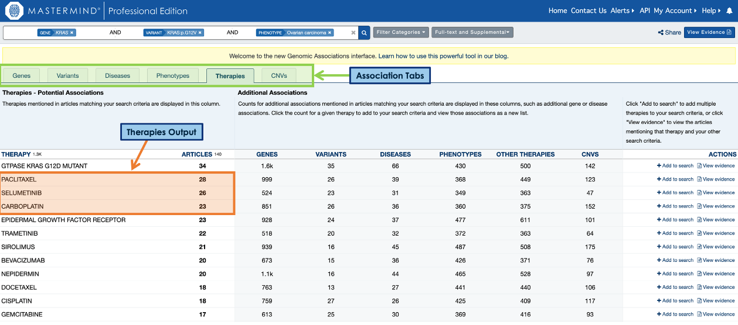Image resolution: width=738 pixels, height=325 pixels.
Task: View evidence for GEMCITABINE
Action: click(x=716, y=314)
